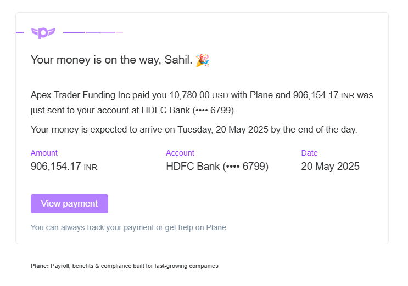Select the purple Date label
This screenshot has width=408, height=286.
pyautogui.click(x=309, y=153)
